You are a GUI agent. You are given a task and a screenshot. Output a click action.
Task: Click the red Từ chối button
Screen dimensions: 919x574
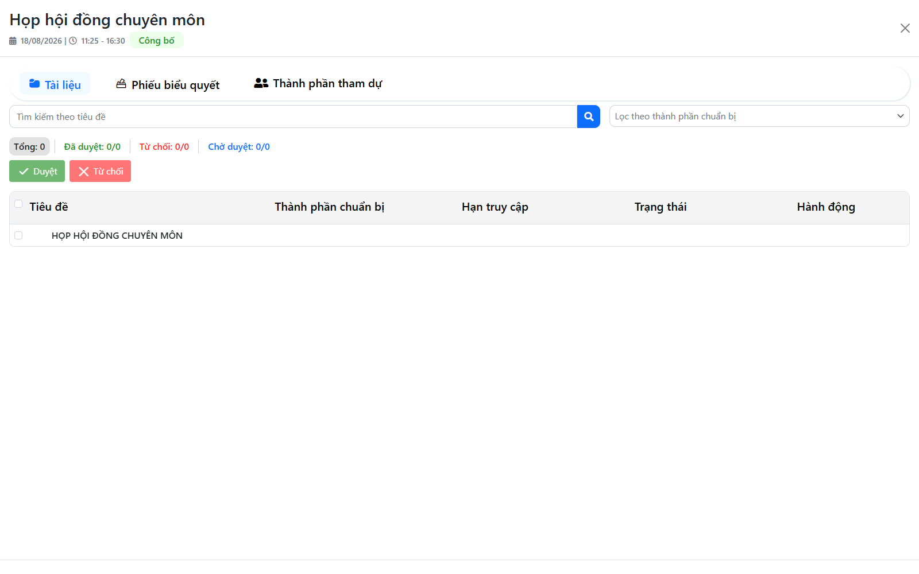click(100, 171)
